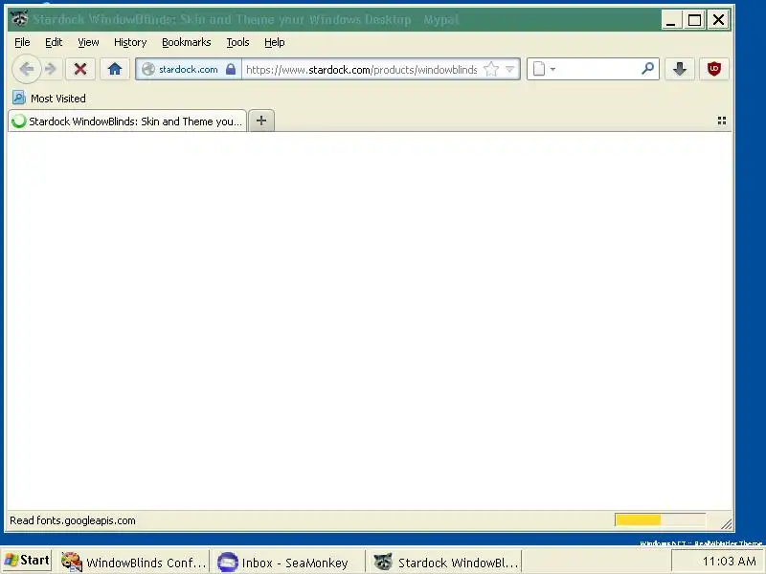Click the 'Read fonts.googleapis.com' status text
Viewport: 766px width, 574px height.
point(73,520)
